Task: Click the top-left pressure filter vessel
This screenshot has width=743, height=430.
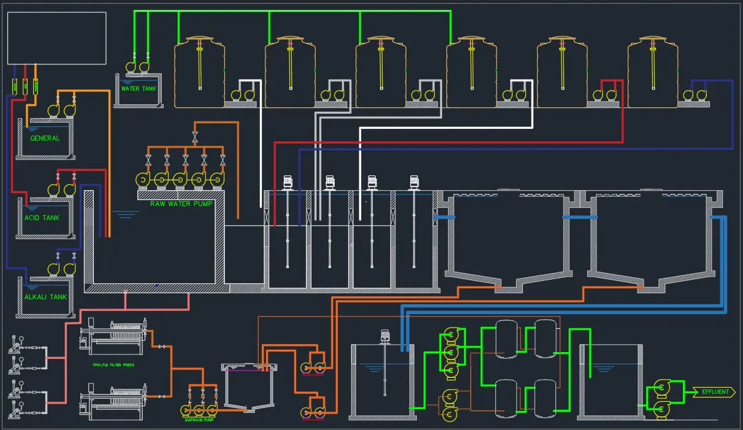Action: click(506, 338)
